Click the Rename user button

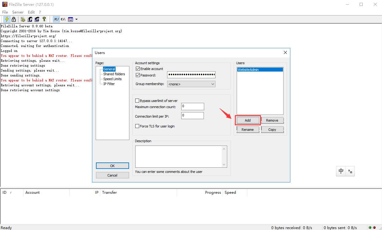coord(248,130)
